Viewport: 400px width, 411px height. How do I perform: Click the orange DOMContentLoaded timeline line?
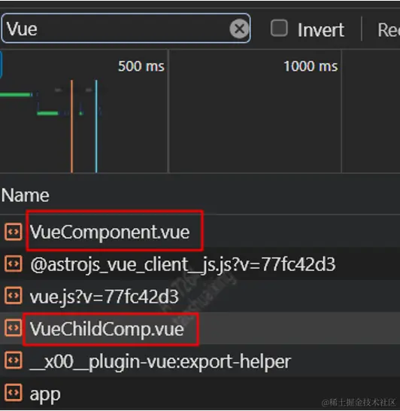click(71, 126)
